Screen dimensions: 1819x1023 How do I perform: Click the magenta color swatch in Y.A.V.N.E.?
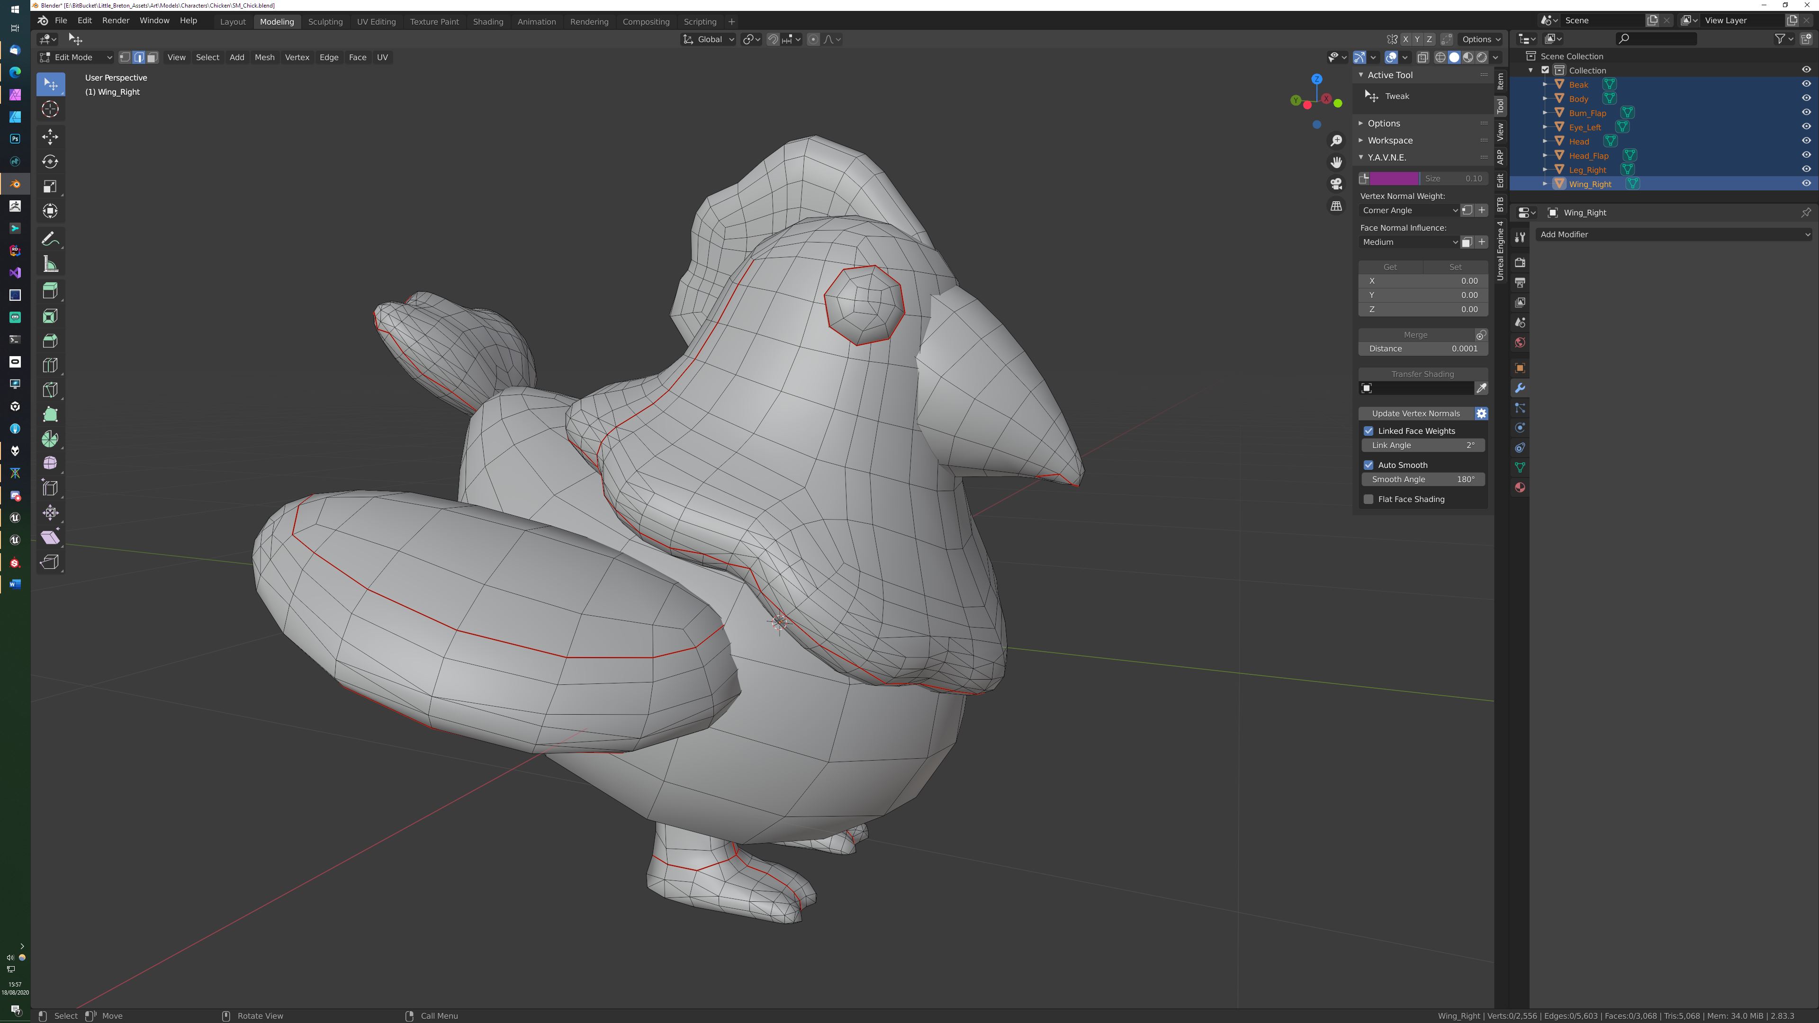(x=1394, y=179)
